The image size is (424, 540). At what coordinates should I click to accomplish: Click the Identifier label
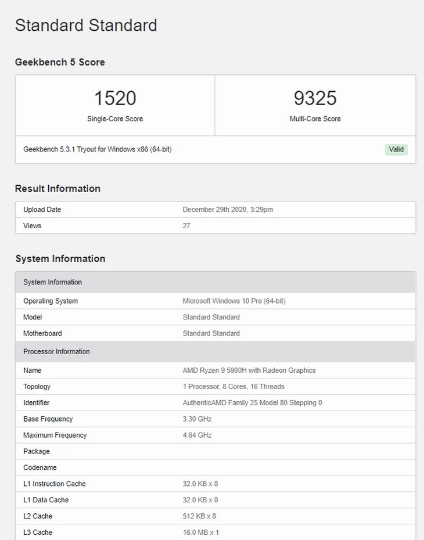pos(37,402)
